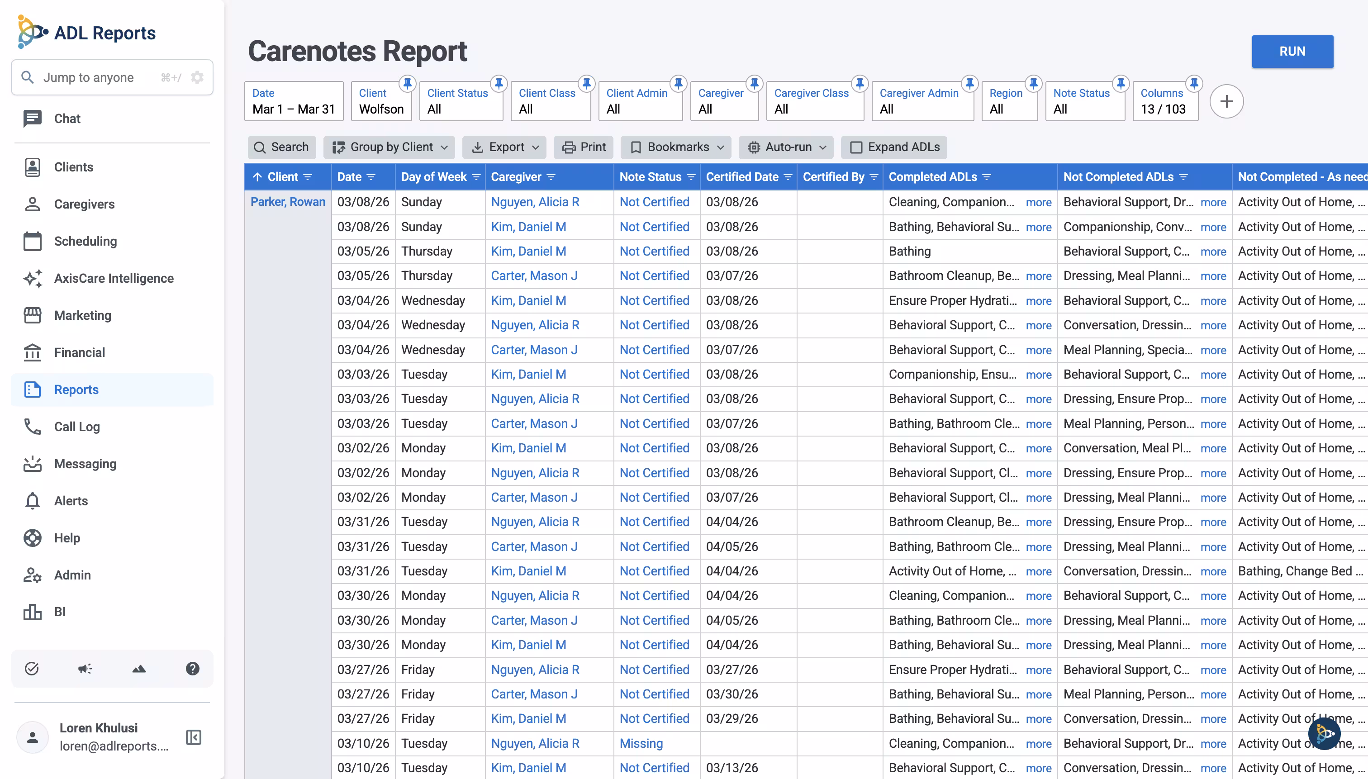This screenshot has width=1368, height=779.
Task: Click the checkmark tasks icon in bottom bar
Action: (32, 668)
